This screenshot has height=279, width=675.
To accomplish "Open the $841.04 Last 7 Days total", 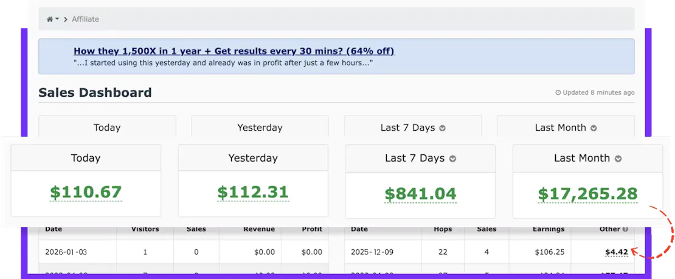I will pos(420,194).
